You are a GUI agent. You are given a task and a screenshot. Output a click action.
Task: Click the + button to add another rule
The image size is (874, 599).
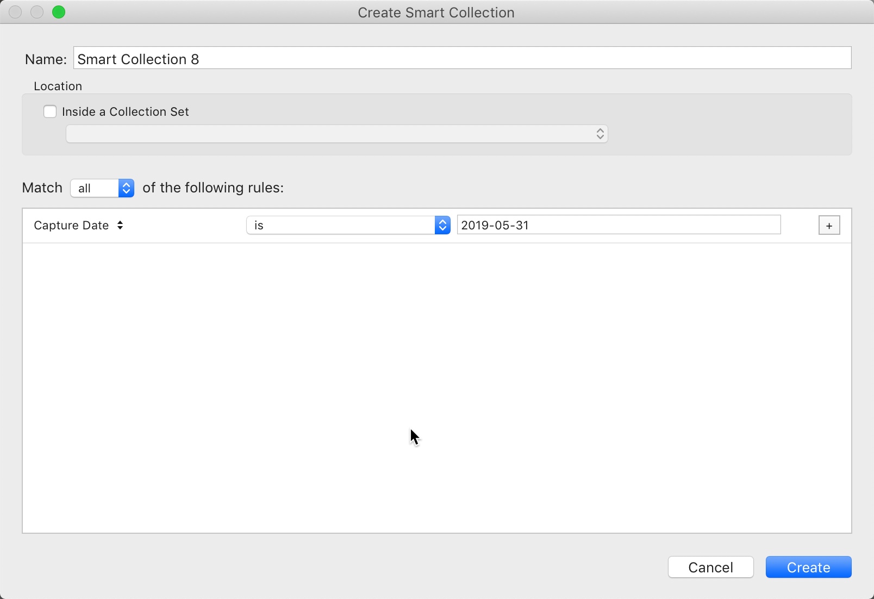[828, 225]
